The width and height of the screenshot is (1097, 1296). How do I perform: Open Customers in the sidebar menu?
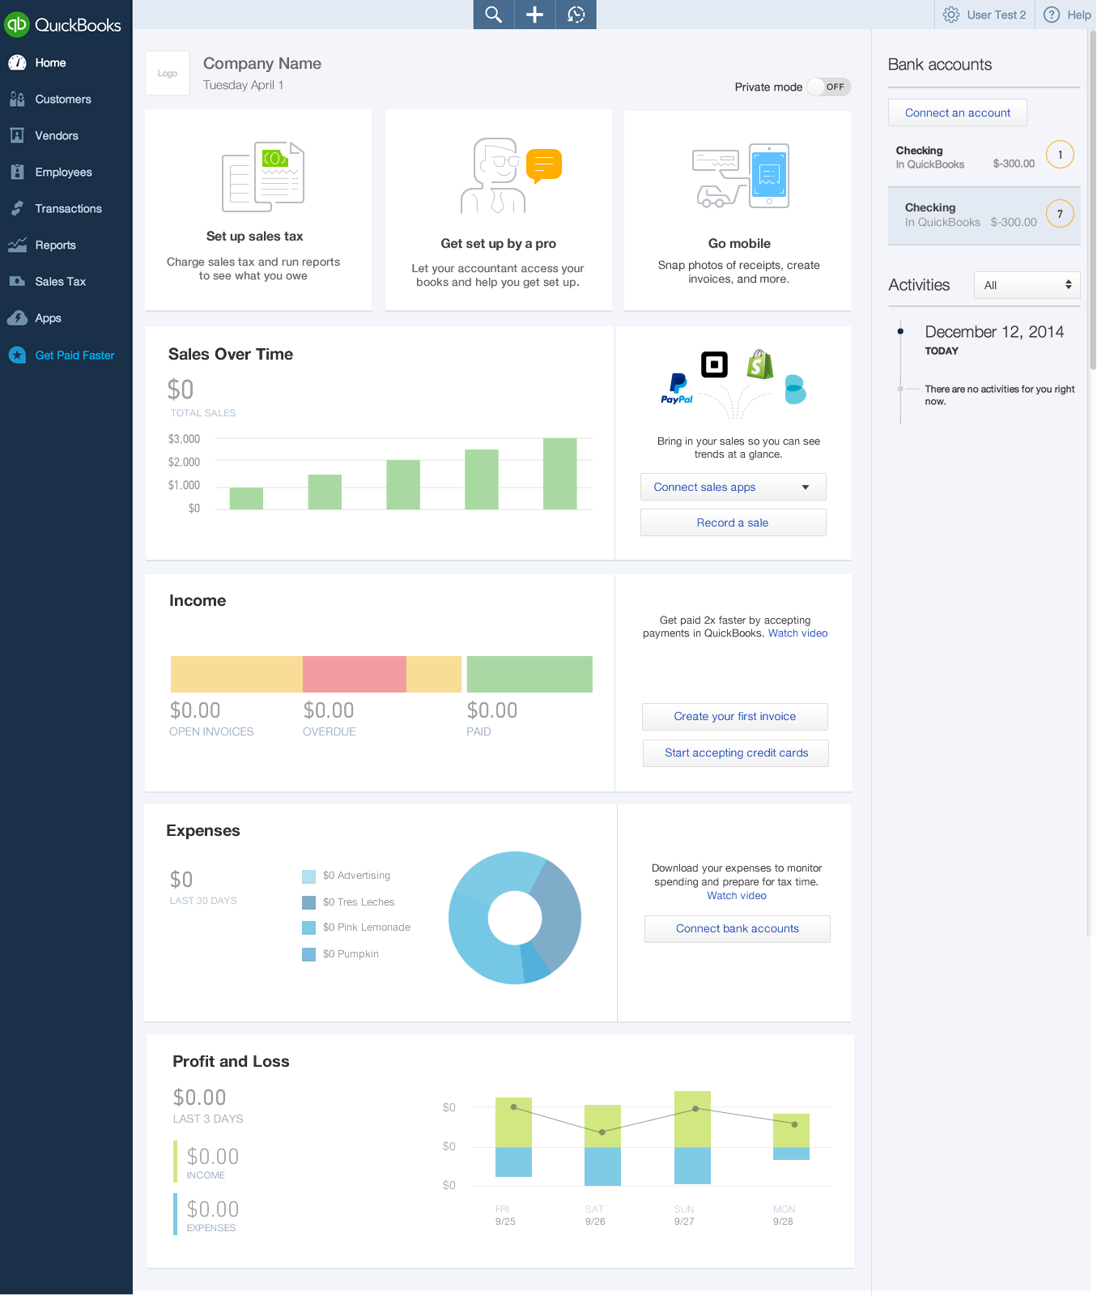(x=63, y=99)
